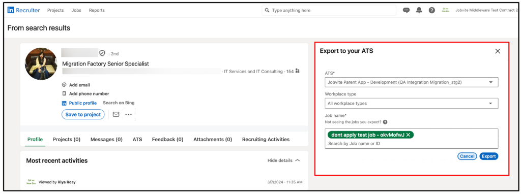Open the three-dots more actions menu
Screen dimensions: 522x194
(x=129, y=114)
